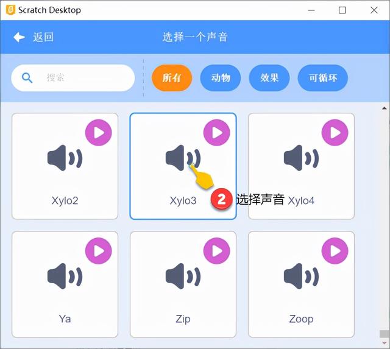Maximize the Scratch Desktop window
The height and width of the screenshot is (349, 390).
pos(342,10)
